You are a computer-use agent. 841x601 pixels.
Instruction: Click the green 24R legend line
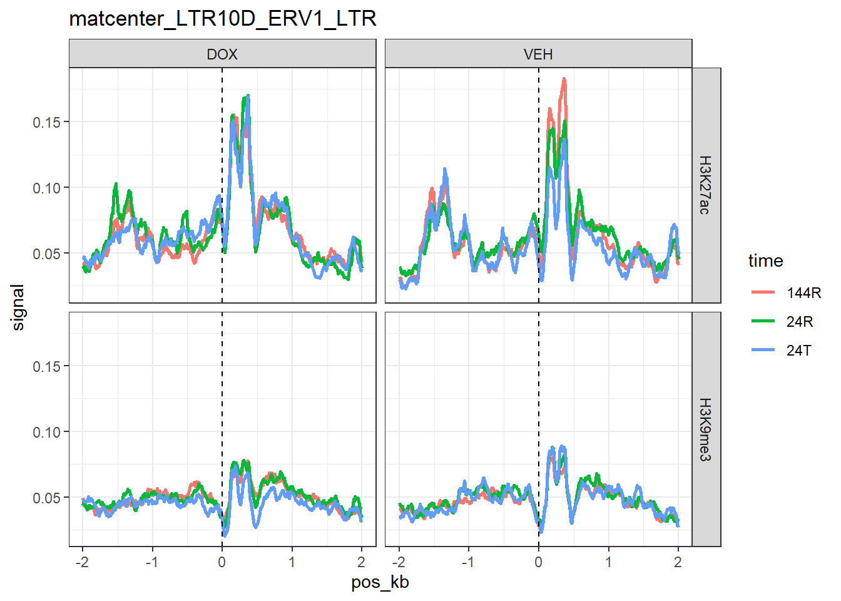763,321
